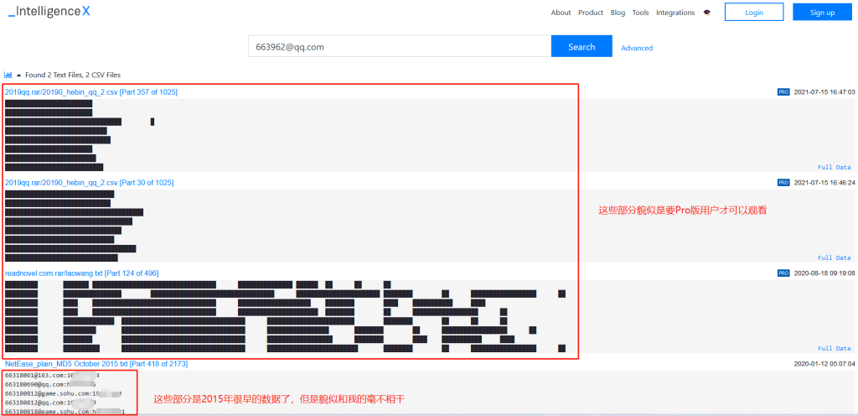Click PRO badge dated 2021-07-15 16:46:24
The height and width of the screenshot is (416, 858).
point(783,182)
